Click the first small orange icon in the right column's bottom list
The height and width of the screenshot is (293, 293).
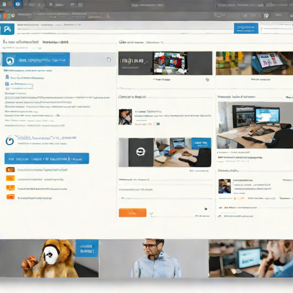[x=220, y=208]
